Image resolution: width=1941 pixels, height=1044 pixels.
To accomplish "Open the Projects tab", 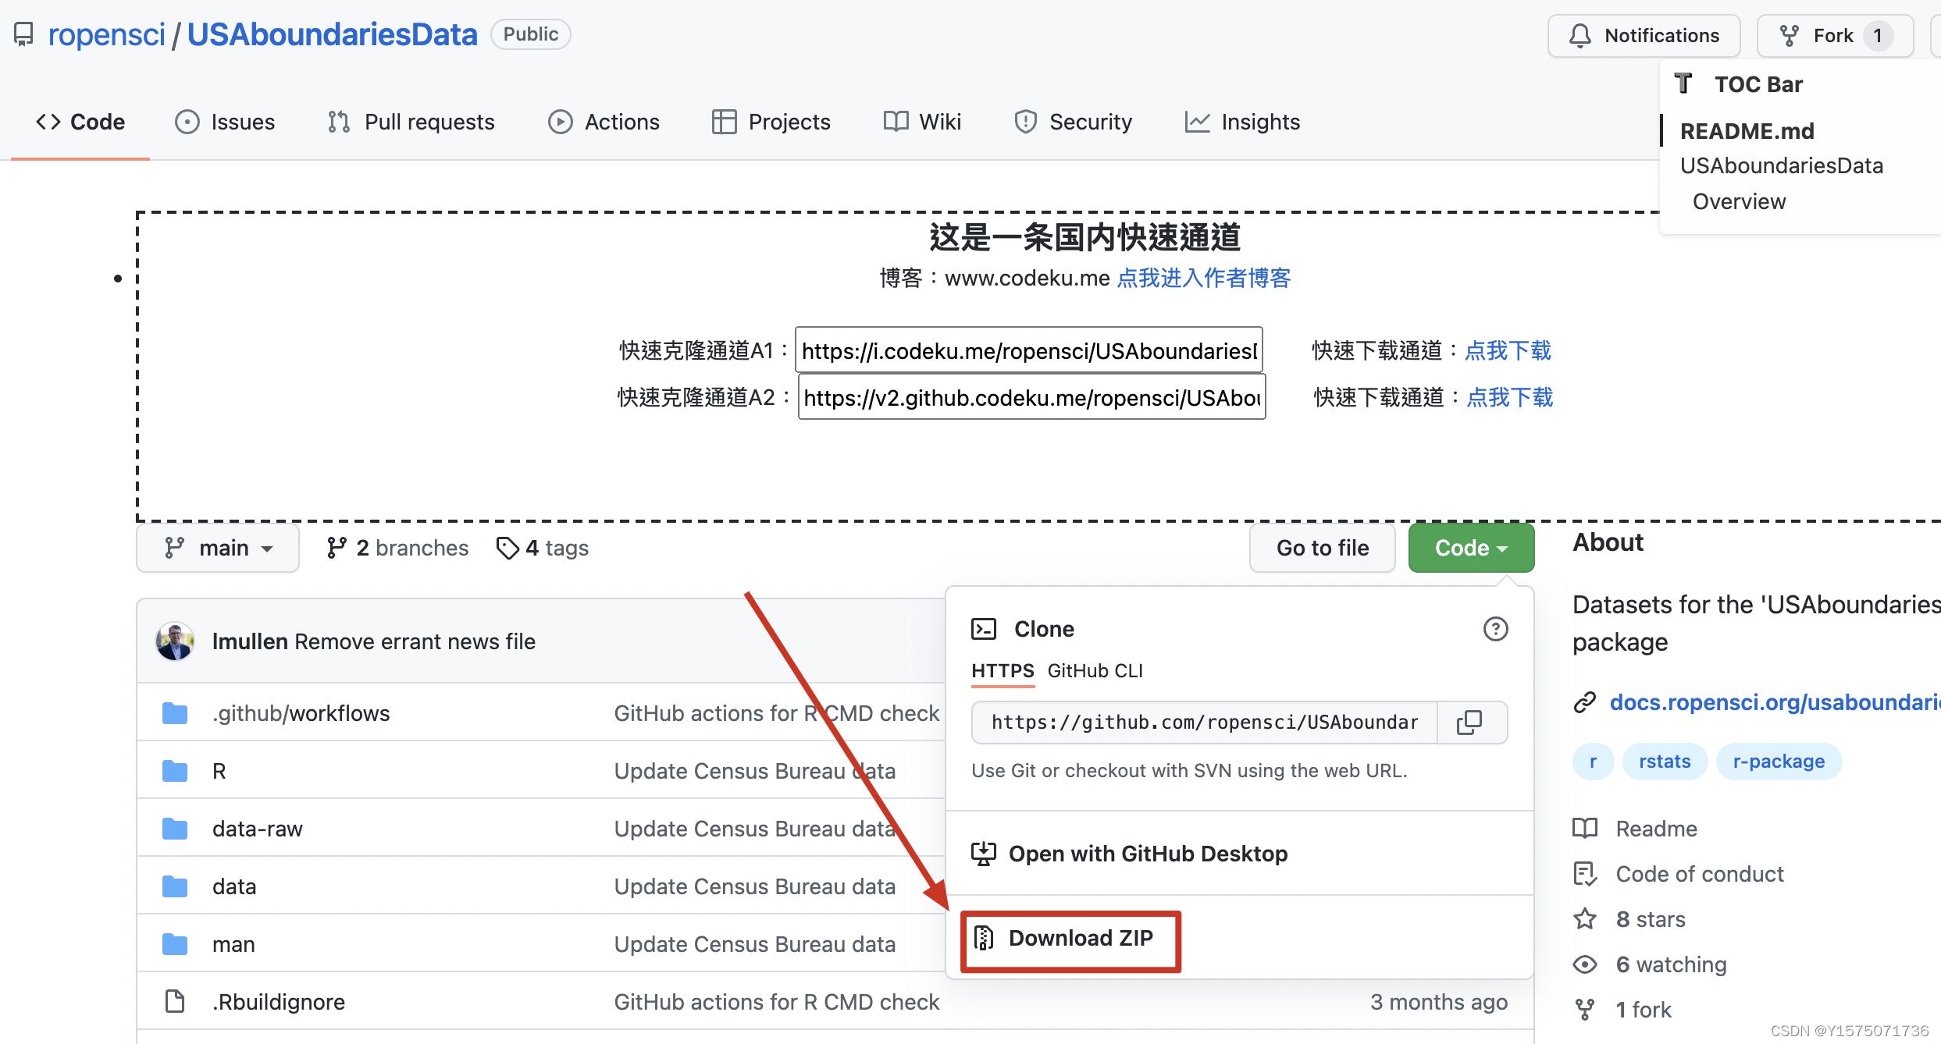I will [771, 122].
